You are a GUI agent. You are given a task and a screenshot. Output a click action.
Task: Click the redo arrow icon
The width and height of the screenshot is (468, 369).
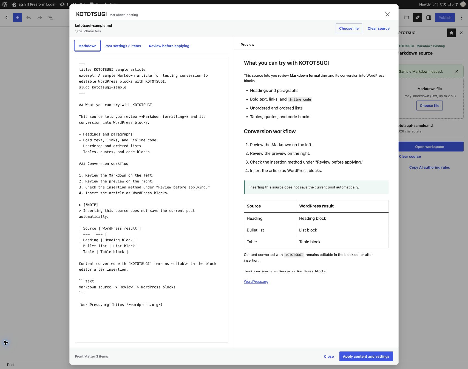point(39,18)
